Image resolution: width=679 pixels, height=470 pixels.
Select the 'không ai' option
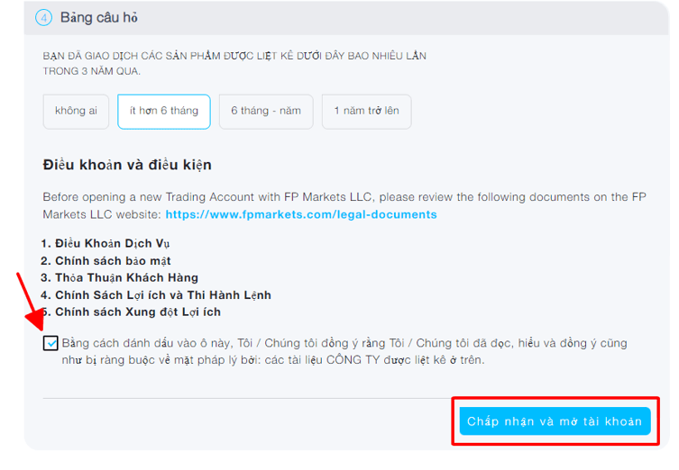(x=76, y=112)
